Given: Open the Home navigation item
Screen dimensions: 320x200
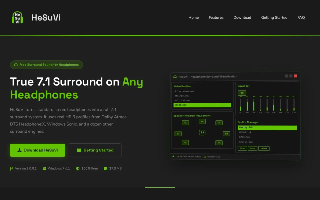Looking at the screenshot, I should [x=193, y=17].
